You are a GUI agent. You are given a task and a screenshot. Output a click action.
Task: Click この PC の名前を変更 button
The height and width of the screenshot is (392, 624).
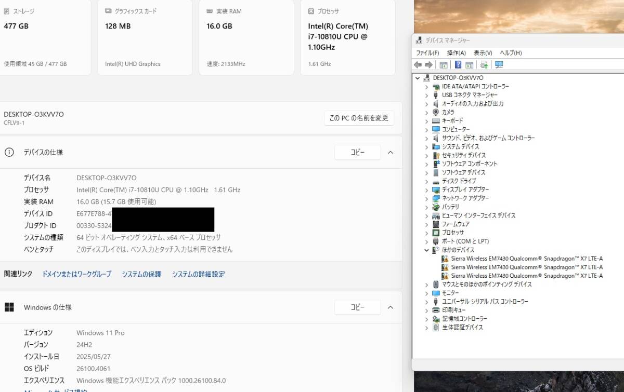click(x=359, y=118)
